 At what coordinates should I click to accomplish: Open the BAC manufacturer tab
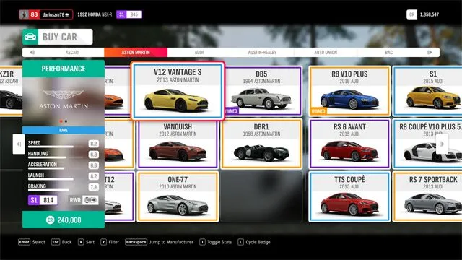389,53
